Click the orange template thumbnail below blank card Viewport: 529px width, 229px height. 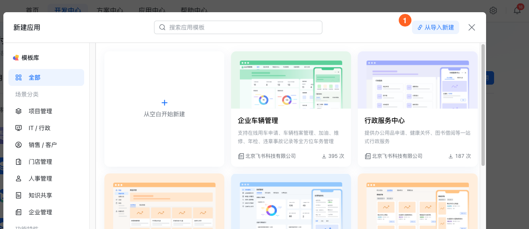(x=164, y=201)
